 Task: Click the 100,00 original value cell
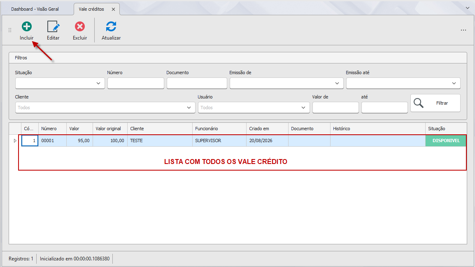tap(110, 141)
